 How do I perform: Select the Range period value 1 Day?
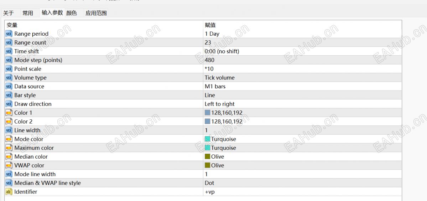[212, 34]
